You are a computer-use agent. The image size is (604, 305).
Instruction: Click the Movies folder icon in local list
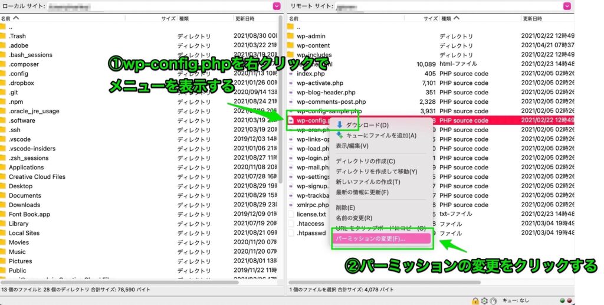(3, 242)
